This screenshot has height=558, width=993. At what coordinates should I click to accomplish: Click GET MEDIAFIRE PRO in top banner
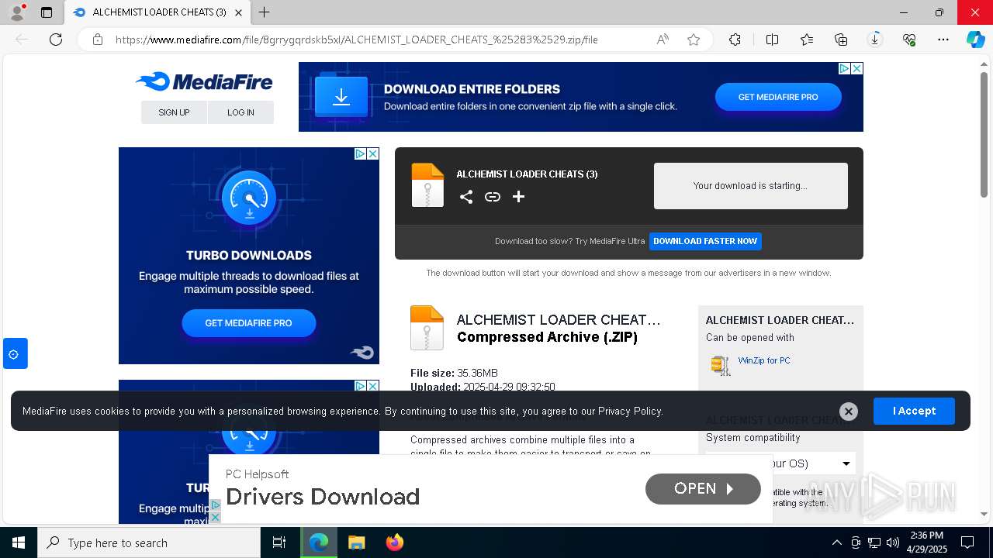778,97
